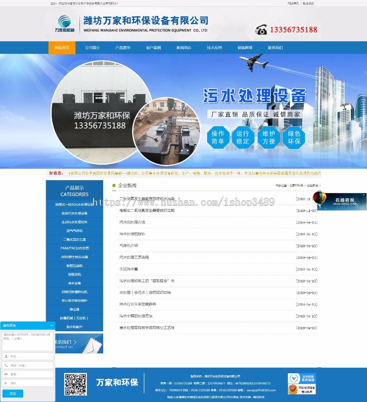The height and width of the screenshot is (402, 367).
Task: Click the 网站首页 link in the top bar
Action: pos(293,4)
